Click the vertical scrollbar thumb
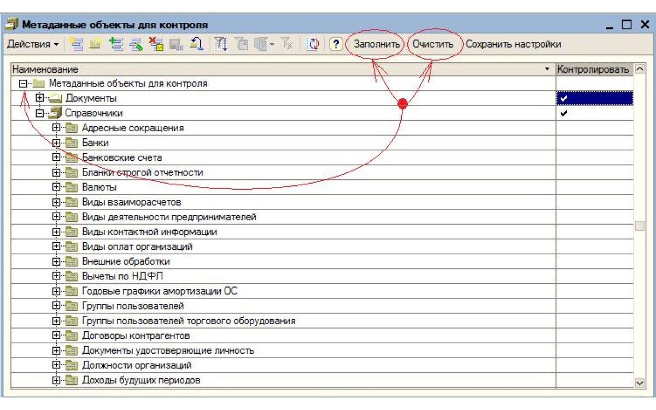Screen dimensions: 656x410 [x=640, y=226]
